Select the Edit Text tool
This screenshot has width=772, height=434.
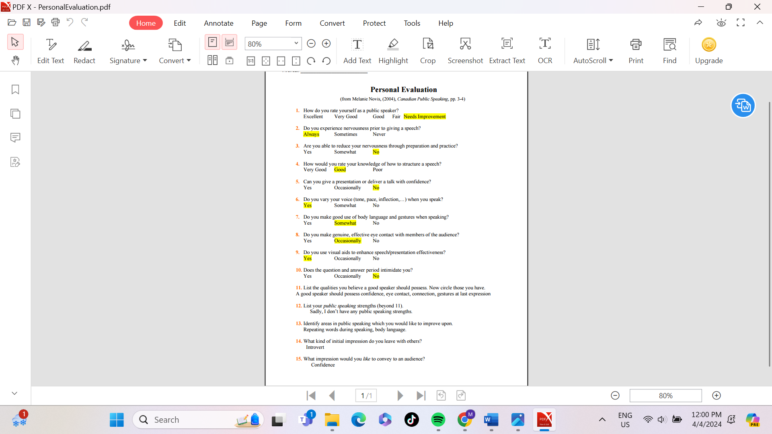[51, 50]
